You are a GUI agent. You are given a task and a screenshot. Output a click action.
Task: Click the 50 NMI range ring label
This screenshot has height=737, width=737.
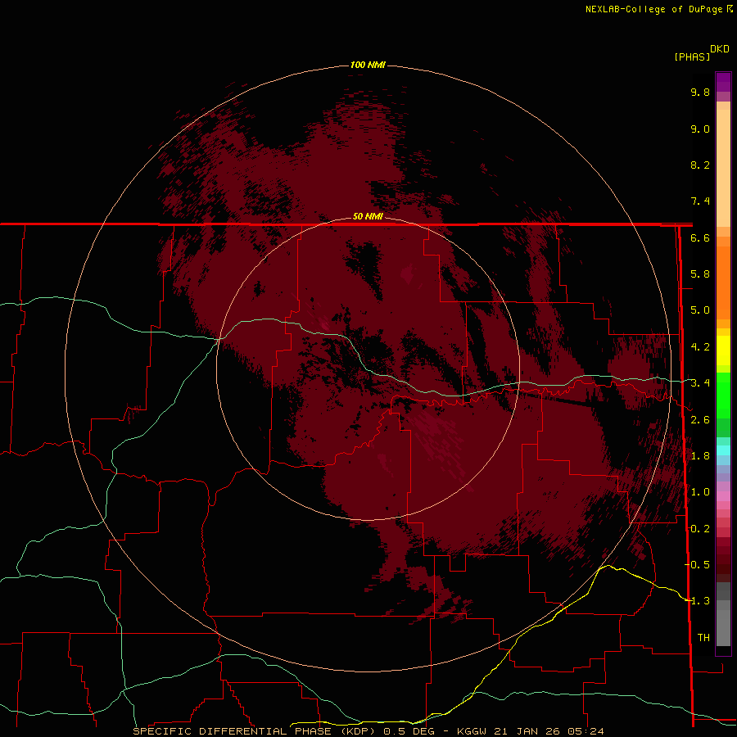[368, 216]
